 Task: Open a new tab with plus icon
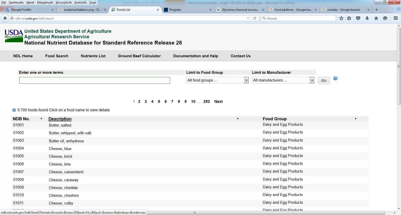(376, 10)
